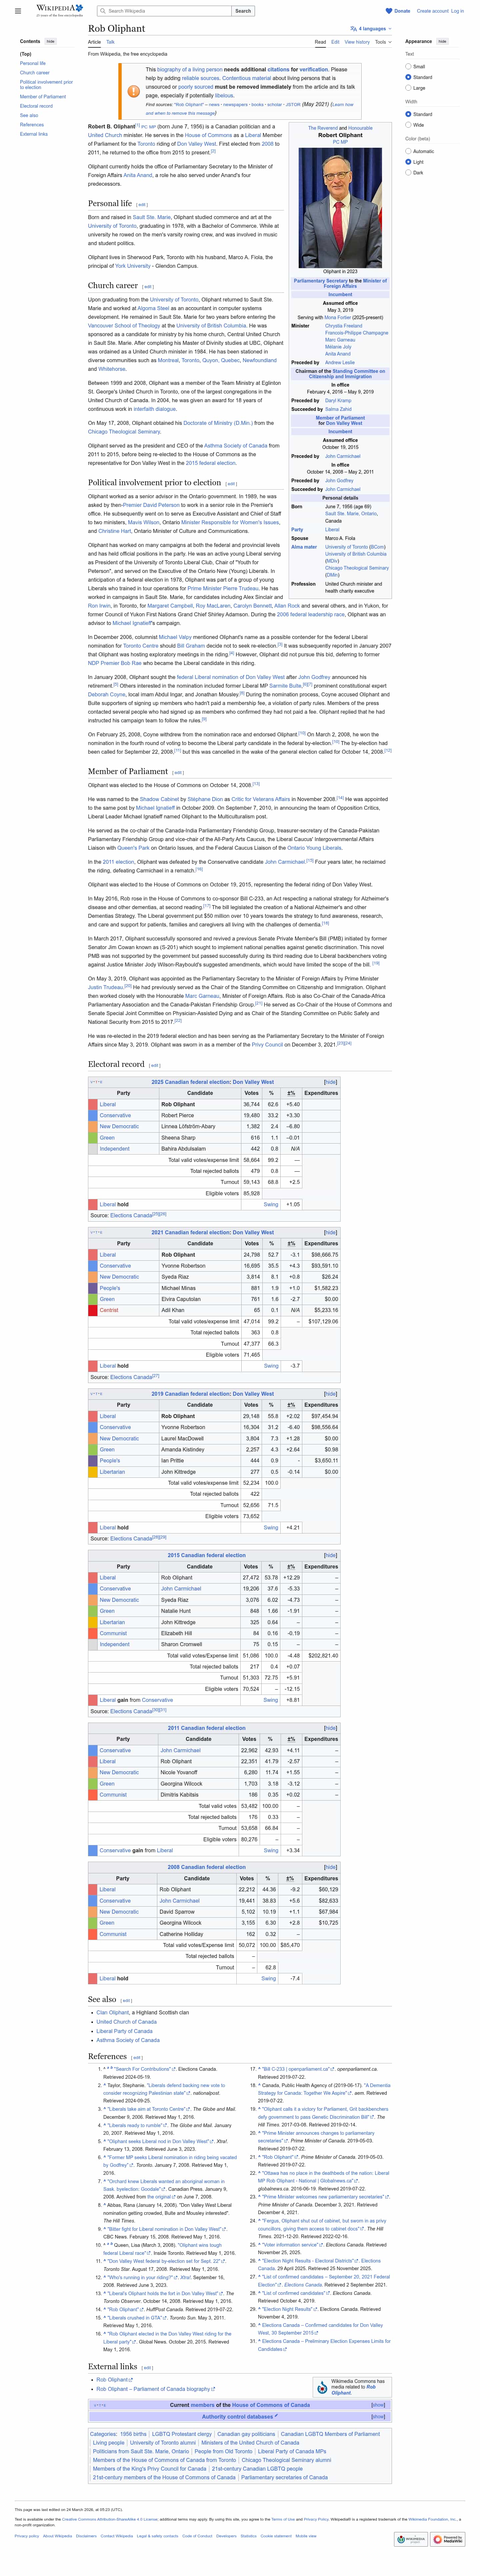Open the Tools dropdown menu
This screenshot has height=2576, width=480.
382,42
